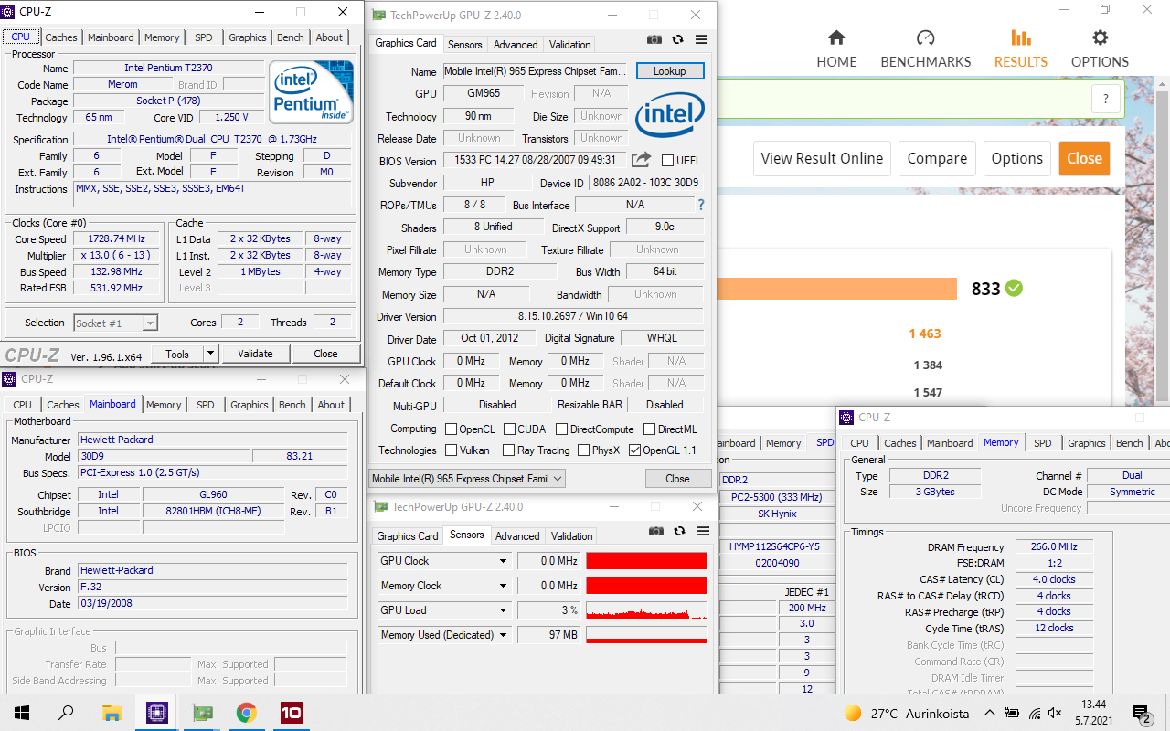Click View Result Online in 3DMark
This screenshot has width=1170, height=731.
coord(822,158)
